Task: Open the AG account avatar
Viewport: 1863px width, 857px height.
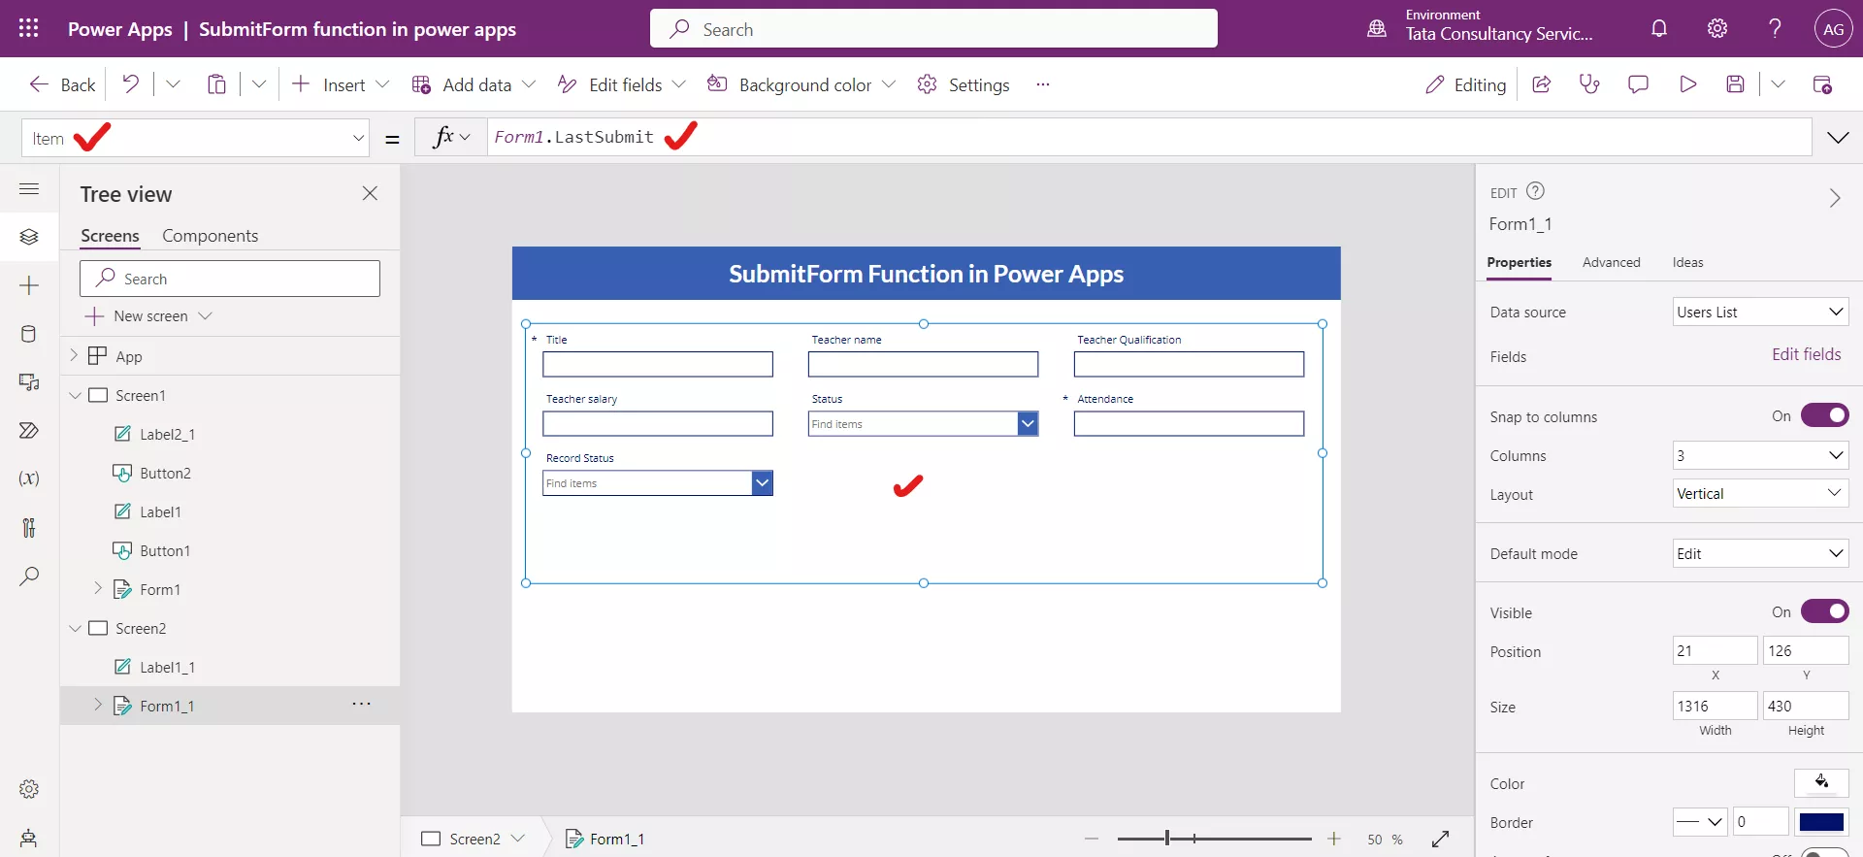Action: click(1833, 29)
